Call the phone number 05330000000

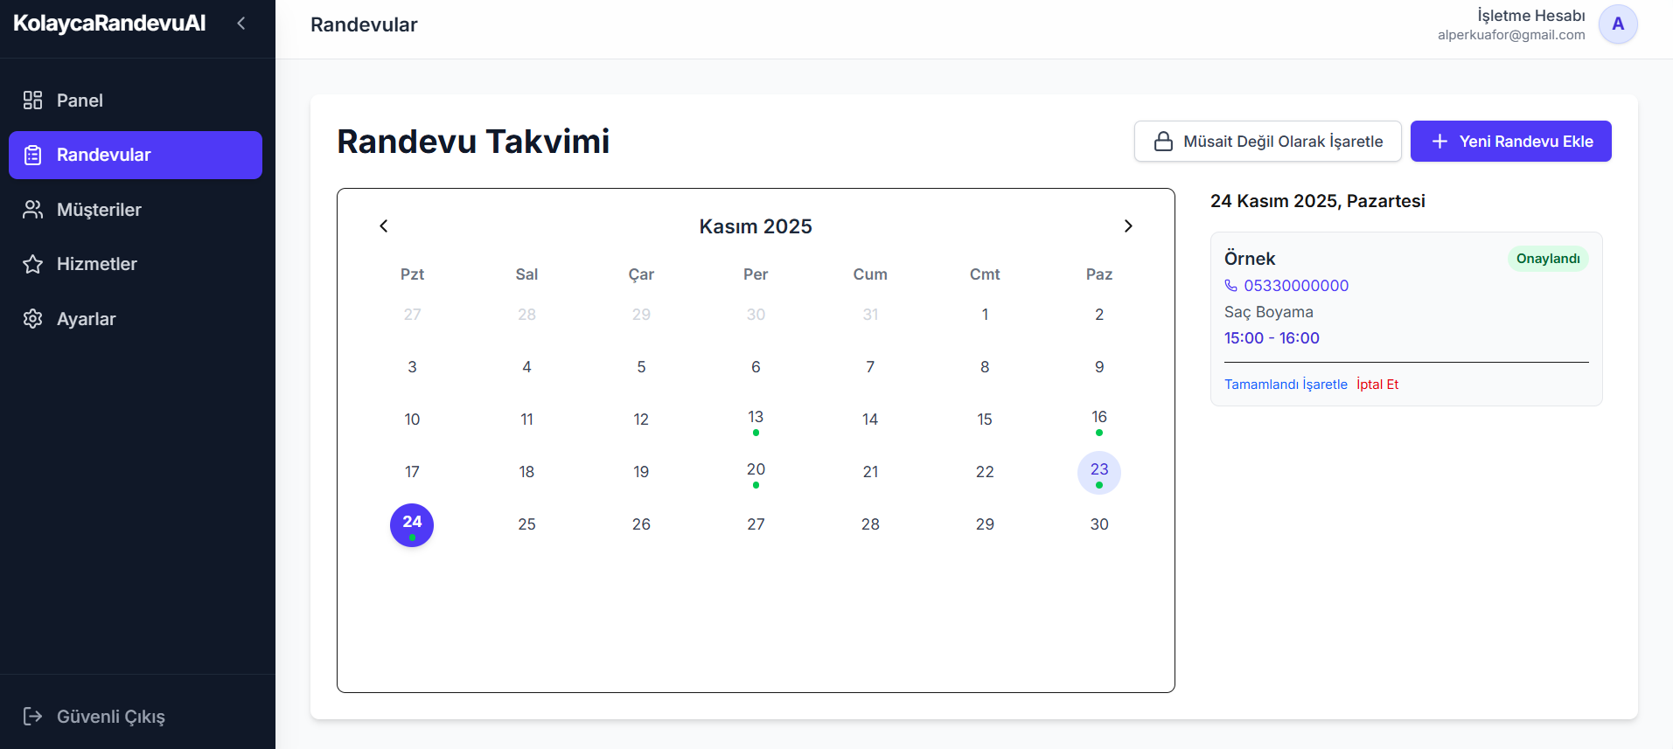pyautogui.click(x=1295, y=286)
